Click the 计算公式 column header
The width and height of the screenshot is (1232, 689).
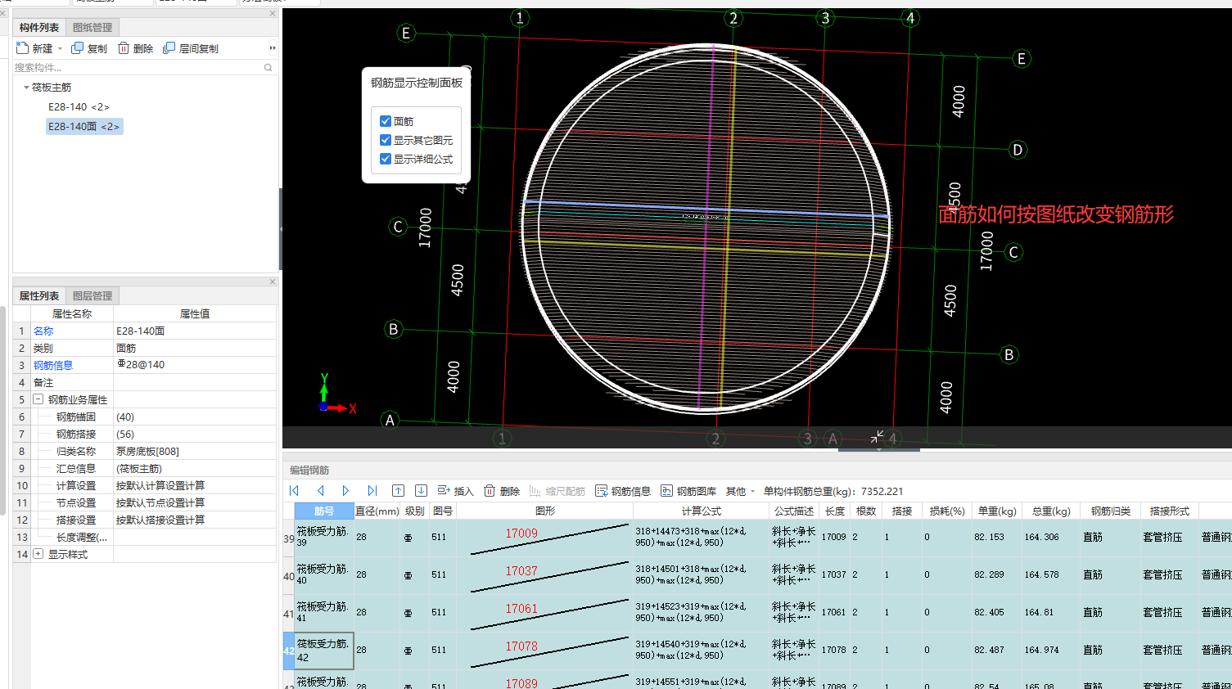(x=702, y=511)
